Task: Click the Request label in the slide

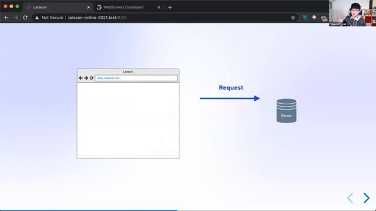Action: [231, 87]
